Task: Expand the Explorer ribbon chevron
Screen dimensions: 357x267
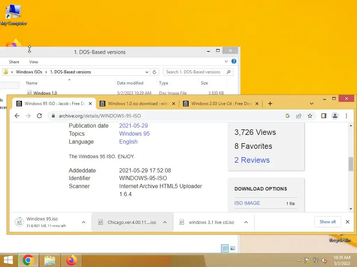Action: pos(226,61)
